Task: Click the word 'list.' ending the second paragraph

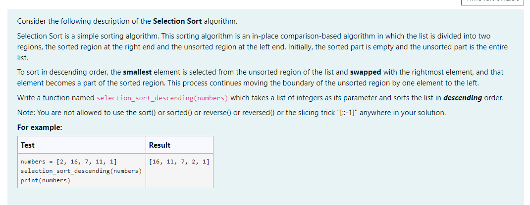Action: [x=23, y=58]
